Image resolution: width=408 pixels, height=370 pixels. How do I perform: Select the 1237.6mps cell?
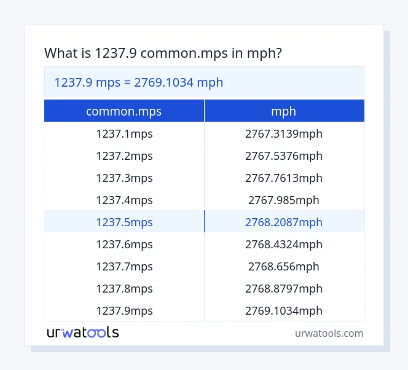[124, 244]
